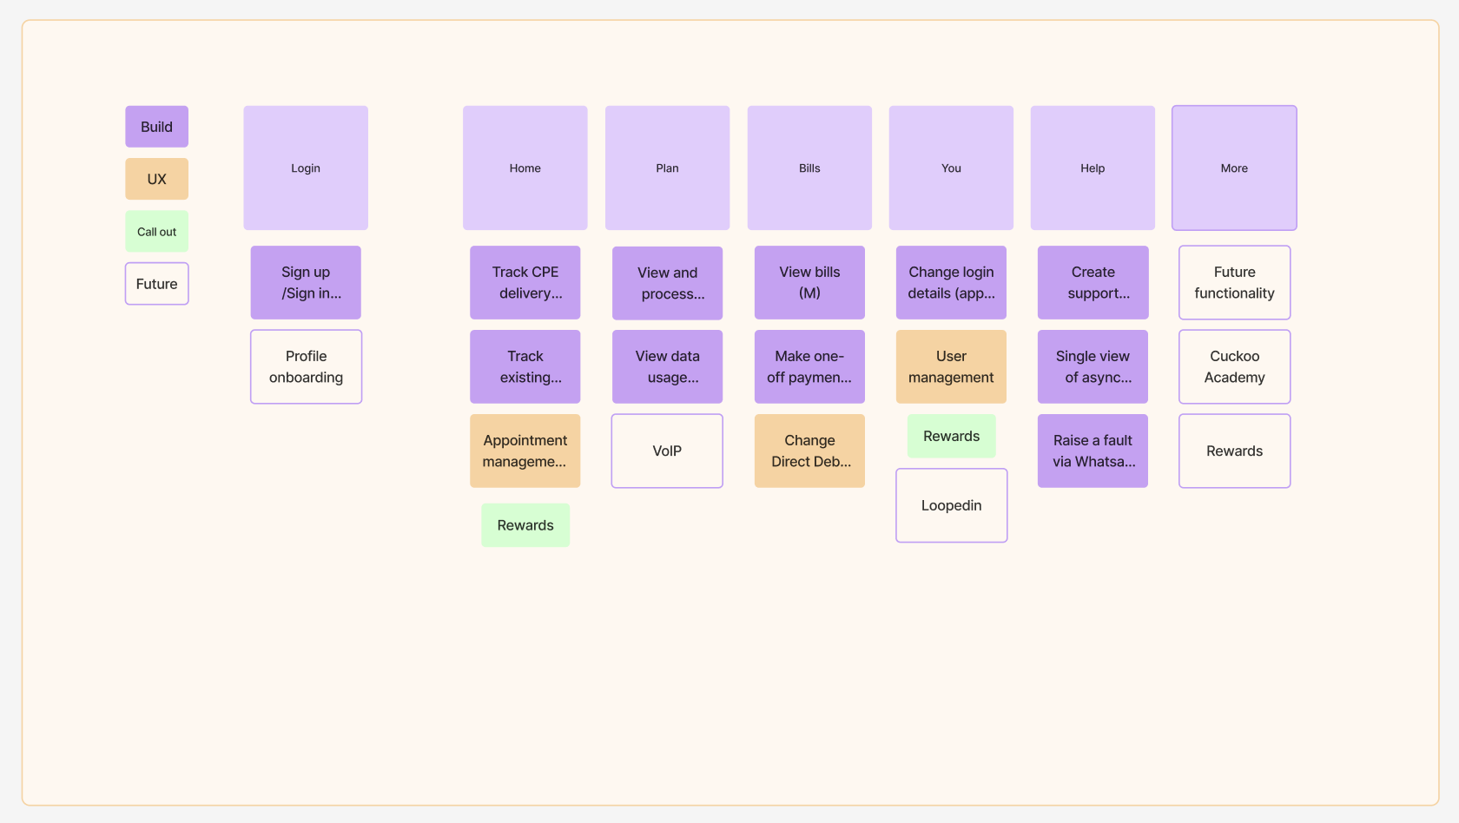Screen dimensions: 1459x823
Task: Select the Single view of async card
Action: 1093,366
